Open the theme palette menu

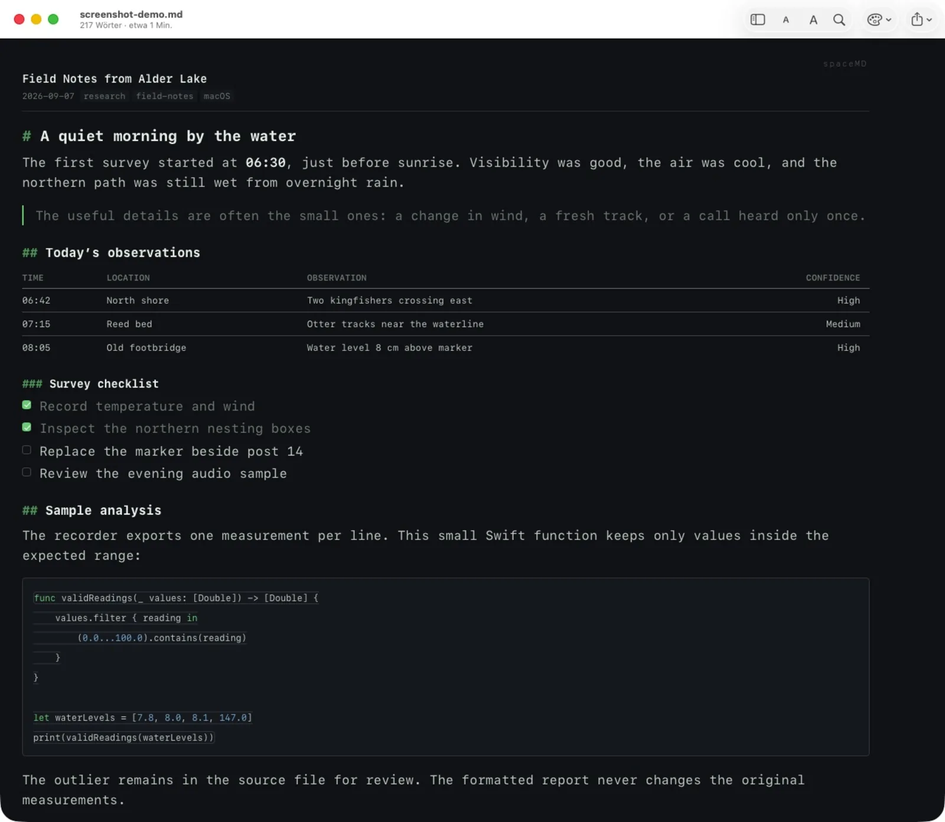click(879, 19)
